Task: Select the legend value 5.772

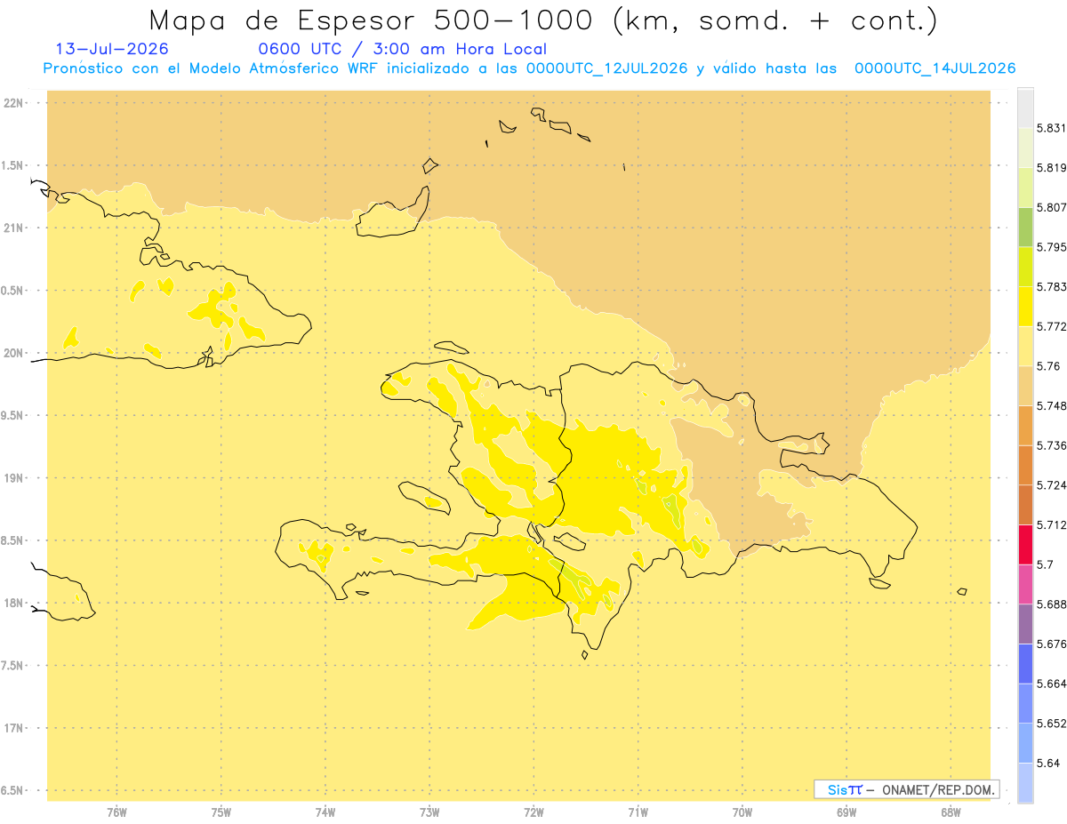Action: [1051, 326]
